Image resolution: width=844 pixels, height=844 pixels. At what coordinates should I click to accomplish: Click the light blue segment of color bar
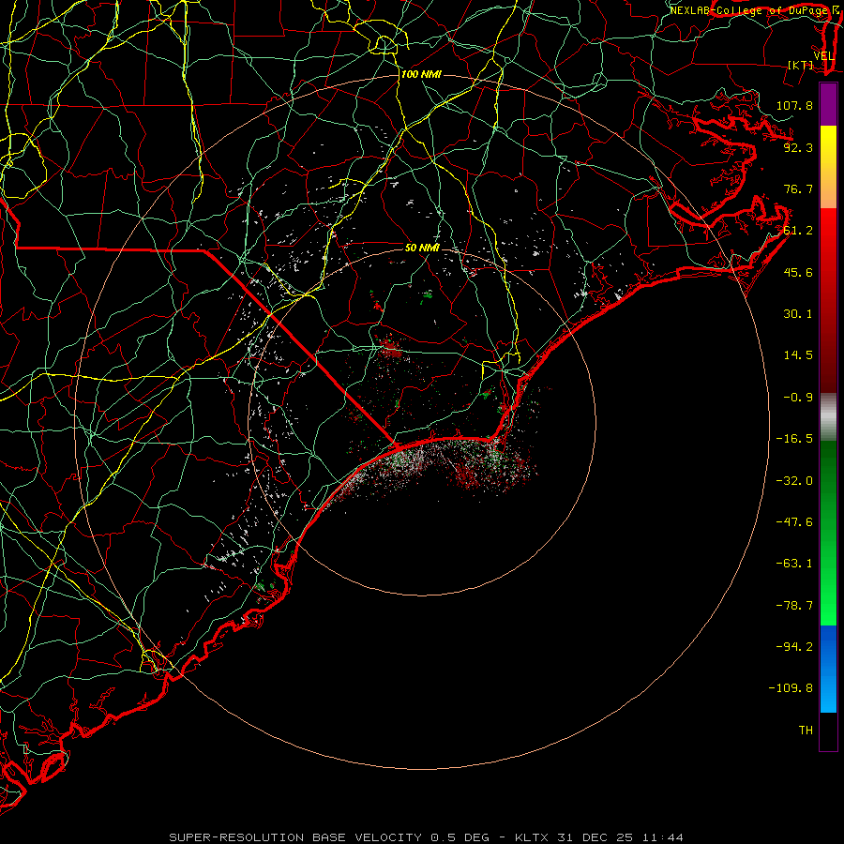click(x=828, y=692)
